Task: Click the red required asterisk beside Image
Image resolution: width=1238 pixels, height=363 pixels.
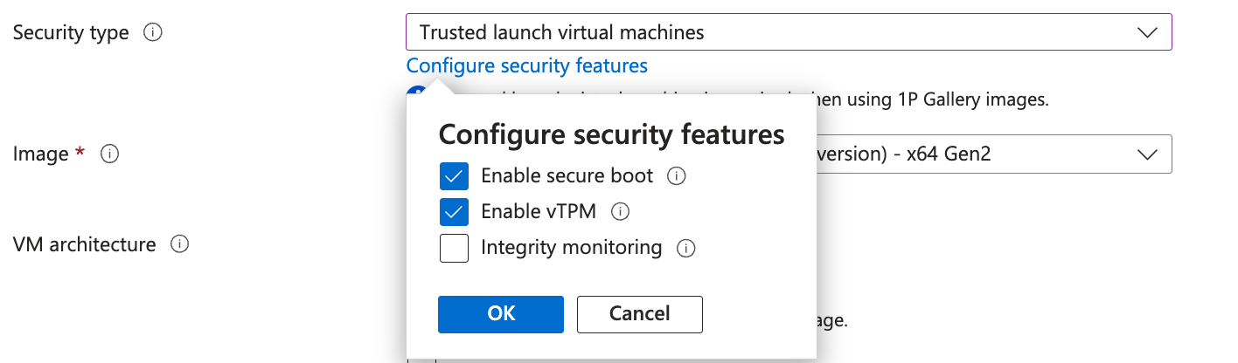Action: (80, 153)
